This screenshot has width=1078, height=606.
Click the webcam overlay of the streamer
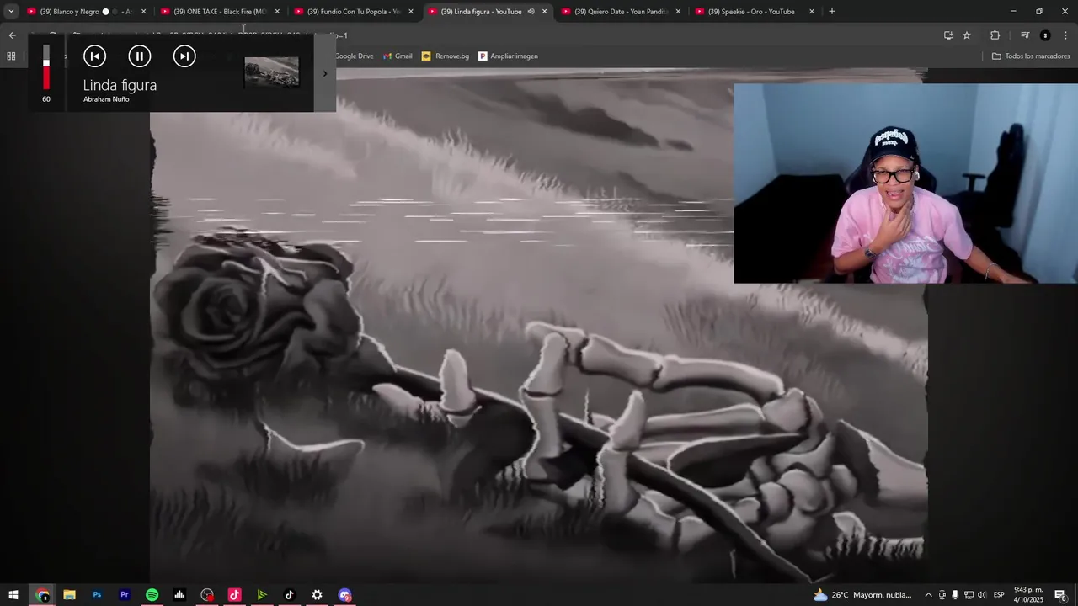coord(905,183)
